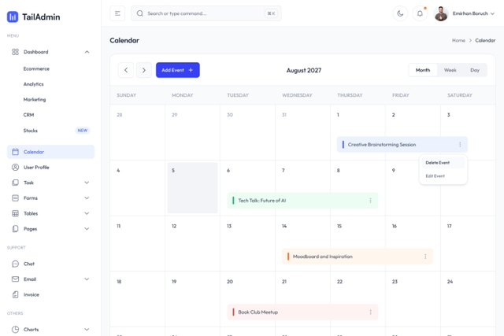Toggle dark mode moon icon
The height and width of the screenshot is (336, 504).
pos(400,13)
